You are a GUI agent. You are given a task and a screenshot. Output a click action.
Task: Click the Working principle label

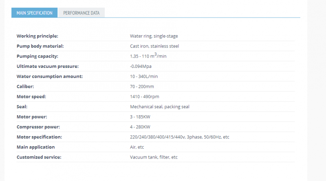click(37, 36)
